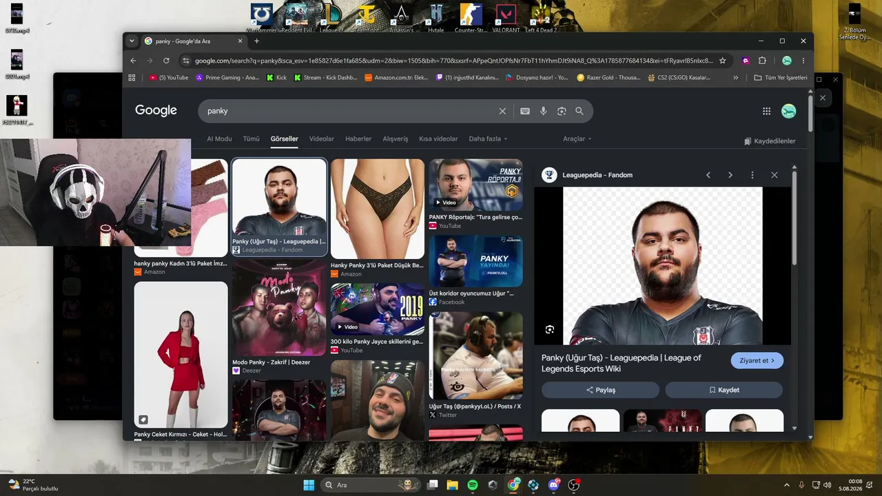The width and height of the screenshot is (882, 496).
Task: Select the VALORANT desktop shortcut
Action: (506, 19)
